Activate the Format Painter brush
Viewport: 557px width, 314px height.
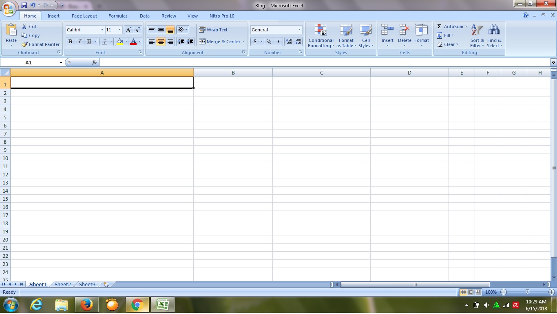[40, 44]
